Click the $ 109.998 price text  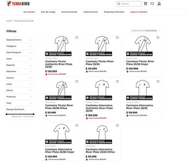point(132,69)
